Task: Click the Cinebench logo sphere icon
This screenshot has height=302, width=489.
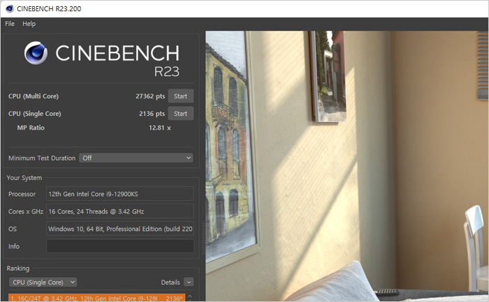Action: [36, 52]
